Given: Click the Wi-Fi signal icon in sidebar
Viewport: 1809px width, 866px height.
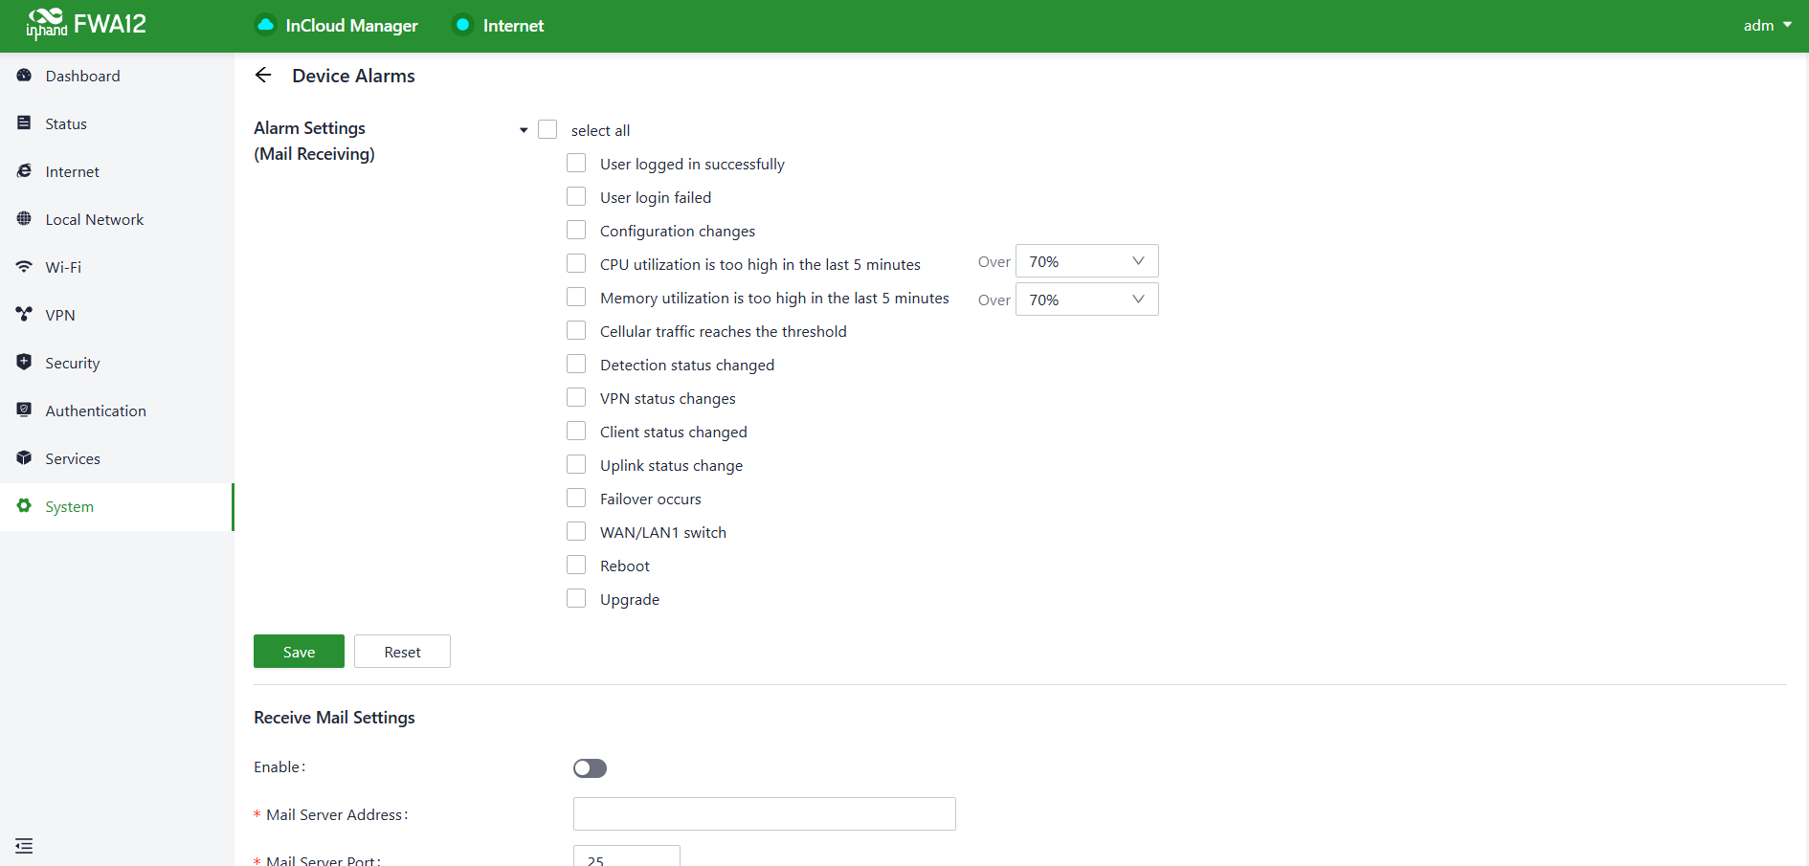Looking at the screenshot, I should tap(24, 266).
